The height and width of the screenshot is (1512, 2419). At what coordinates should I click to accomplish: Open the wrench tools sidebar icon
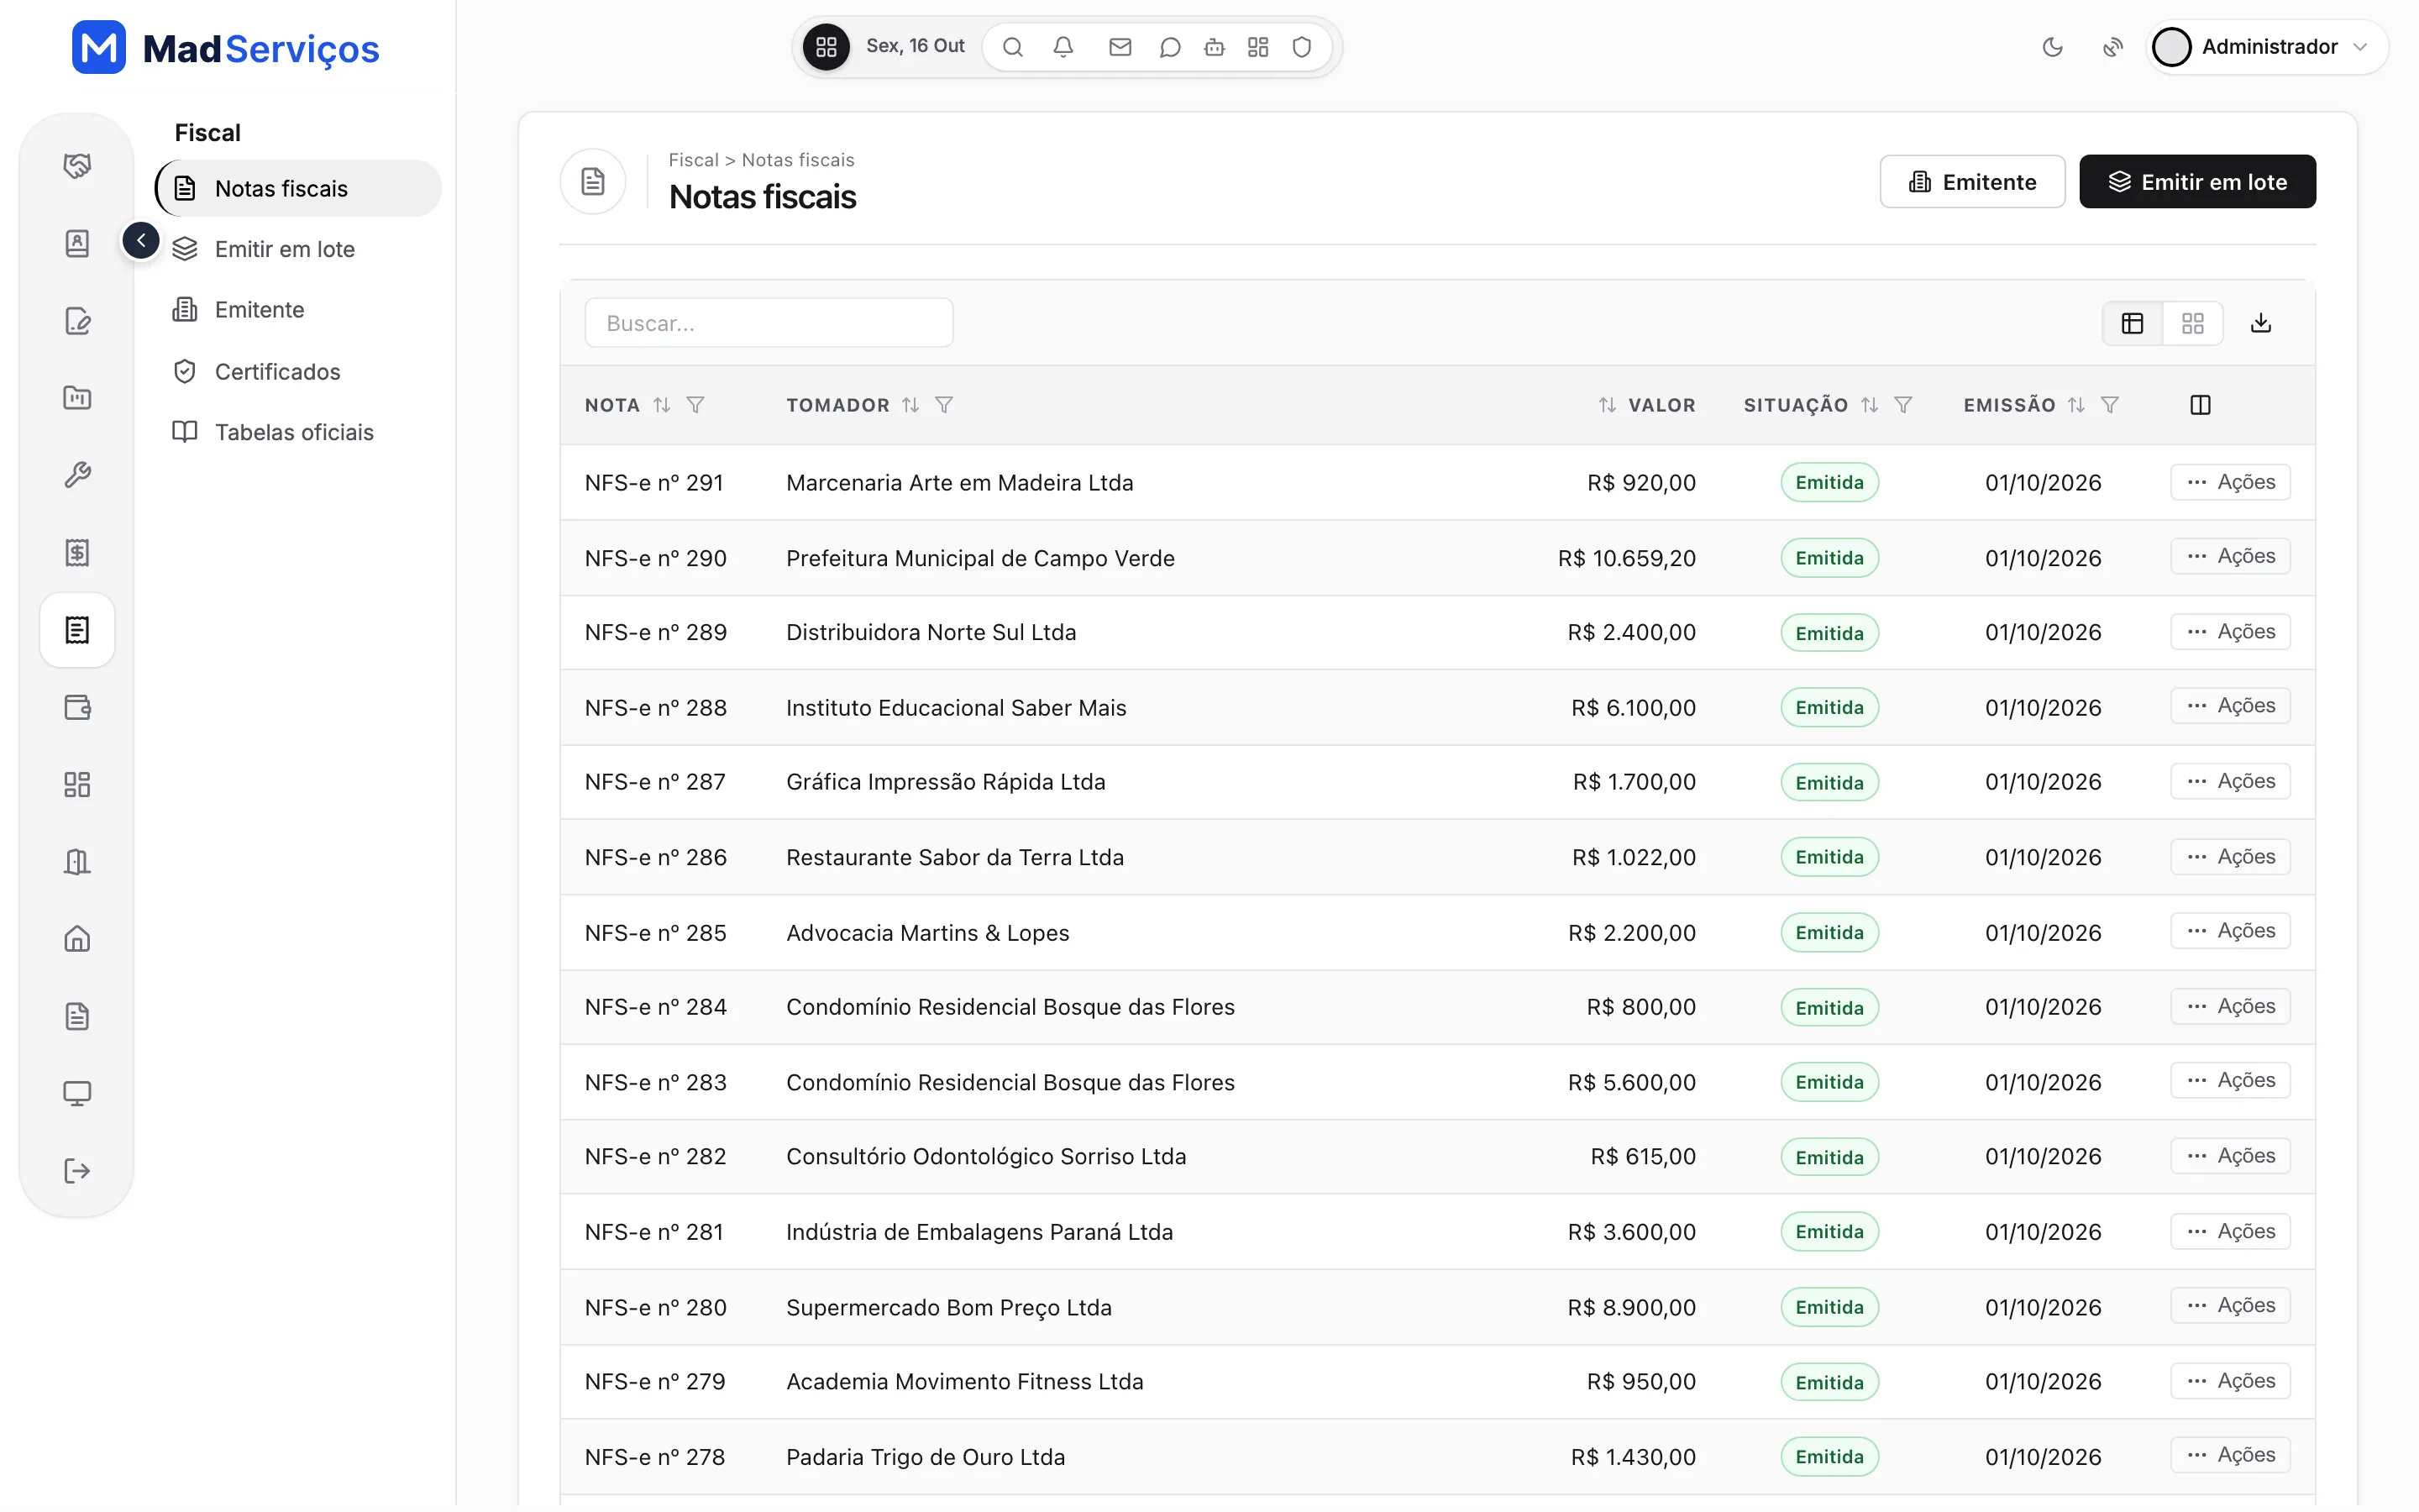click(x=77, y=475)
